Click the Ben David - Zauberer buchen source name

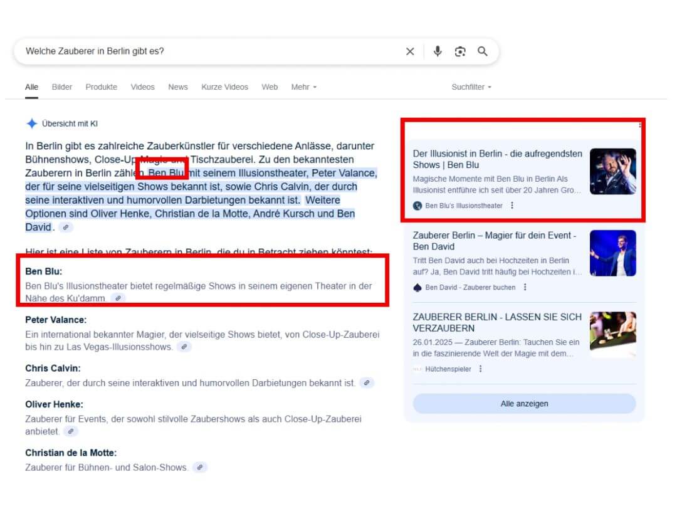pos(470,288)
